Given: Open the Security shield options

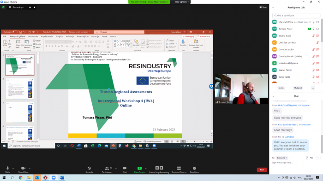Looking at the screenshot, I should click(89, 168).
